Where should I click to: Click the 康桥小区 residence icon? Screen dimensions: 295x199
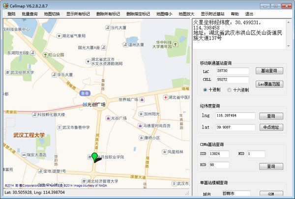coord(141,138)
